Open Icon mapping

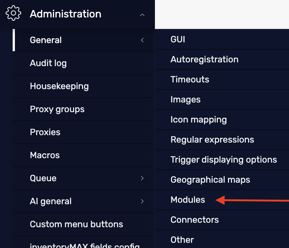coord(199,120)
